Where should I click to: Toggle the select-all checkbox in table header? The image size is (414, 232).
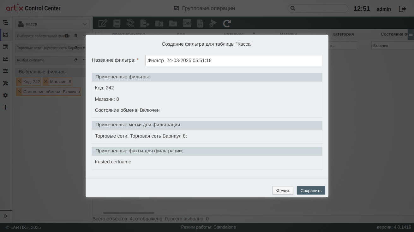coord(97,34)
